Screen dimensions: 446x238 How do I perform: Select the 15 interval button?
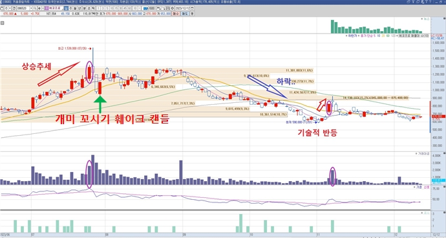[116, 8]
